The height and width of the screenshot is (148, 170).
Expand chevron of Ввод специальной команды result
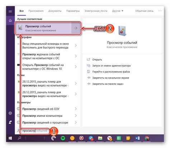[x=76, y=45]
